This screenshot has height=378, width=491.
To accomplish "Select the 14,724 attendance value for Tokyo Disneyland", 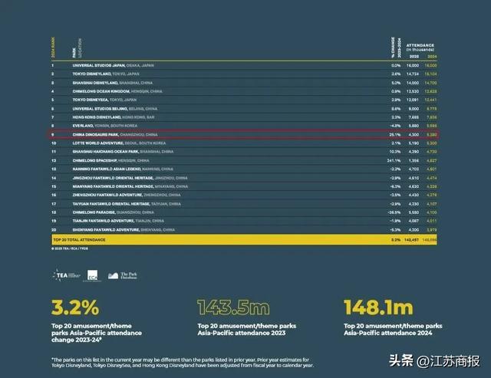I will tap(413, 74).
